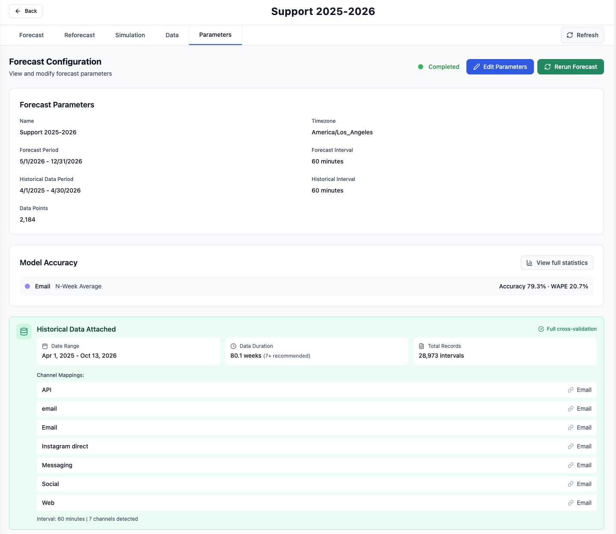Click link icon in the Social row
This screenshot has height=534, width=616.
coord(571,484)
